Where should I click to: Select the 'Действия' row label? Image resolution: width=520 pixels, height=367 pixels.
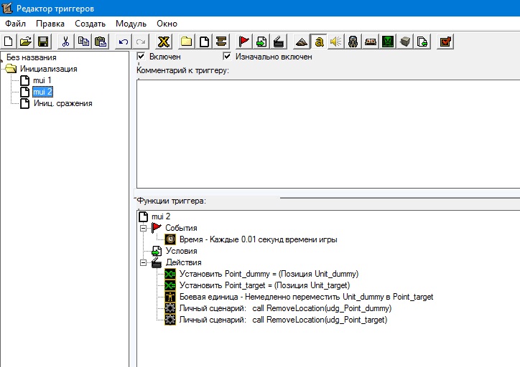[183, 262]
